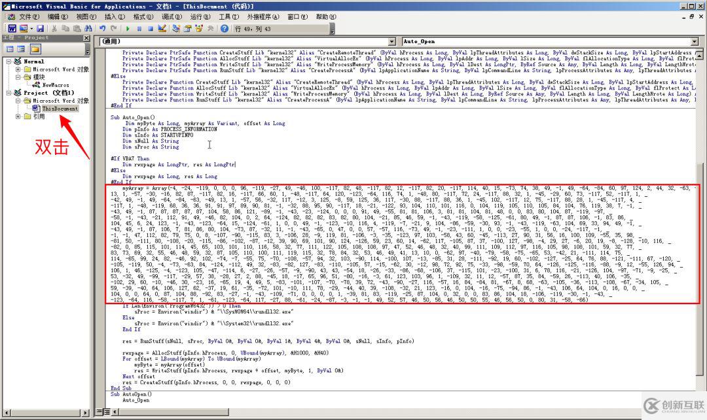The image size is (707, 420).
Task: Click the 'Dim sProc As String' code line
Action: point(151,147)
